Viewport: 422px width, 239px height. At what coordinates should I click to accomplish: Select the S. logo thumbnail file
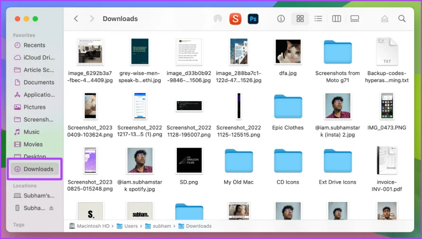90,211
